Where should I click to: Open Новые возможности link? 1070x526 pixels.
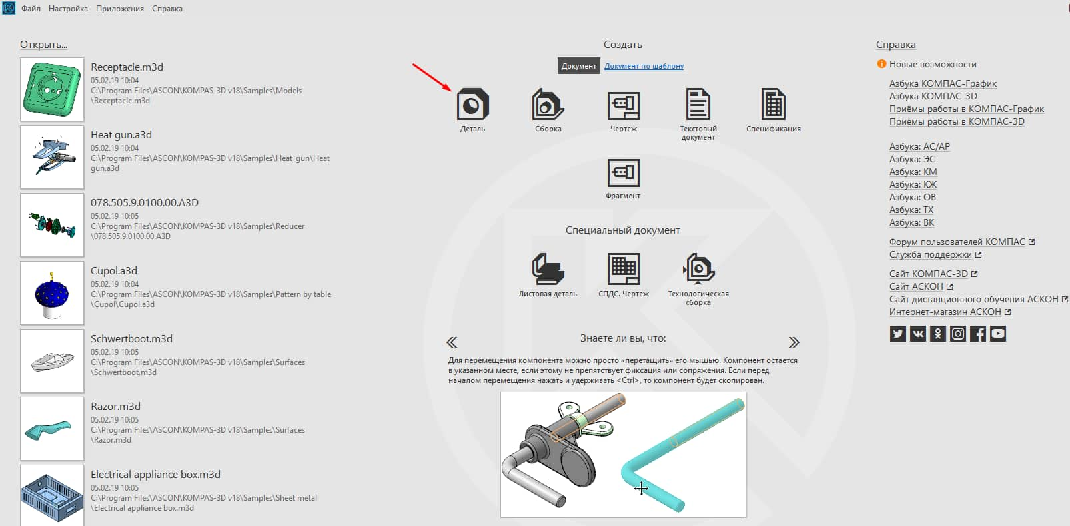click(x=933, y=64)
